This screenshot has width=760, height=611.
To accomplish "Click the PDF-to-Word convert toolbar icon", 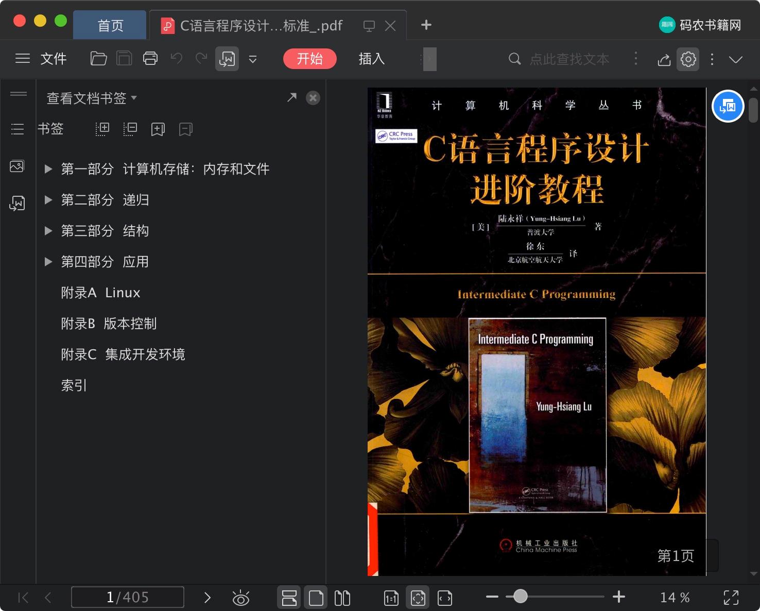I will click(x=227, y=59).
